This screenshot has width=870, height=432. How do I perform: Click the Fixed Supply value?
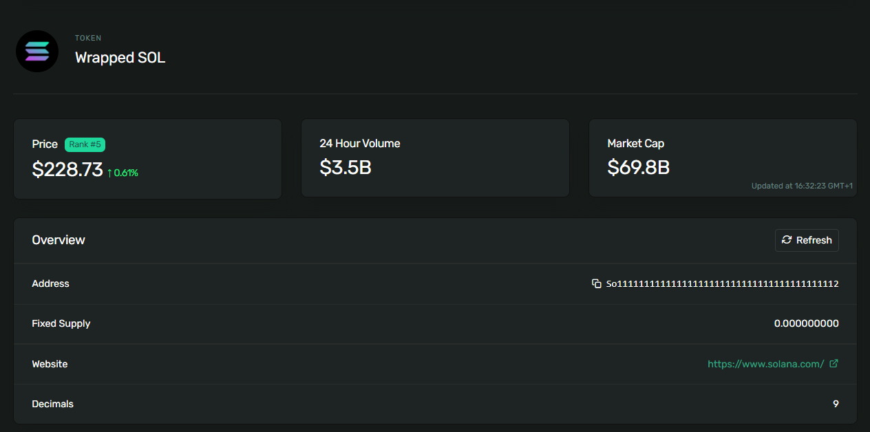(x=806, y=323)
